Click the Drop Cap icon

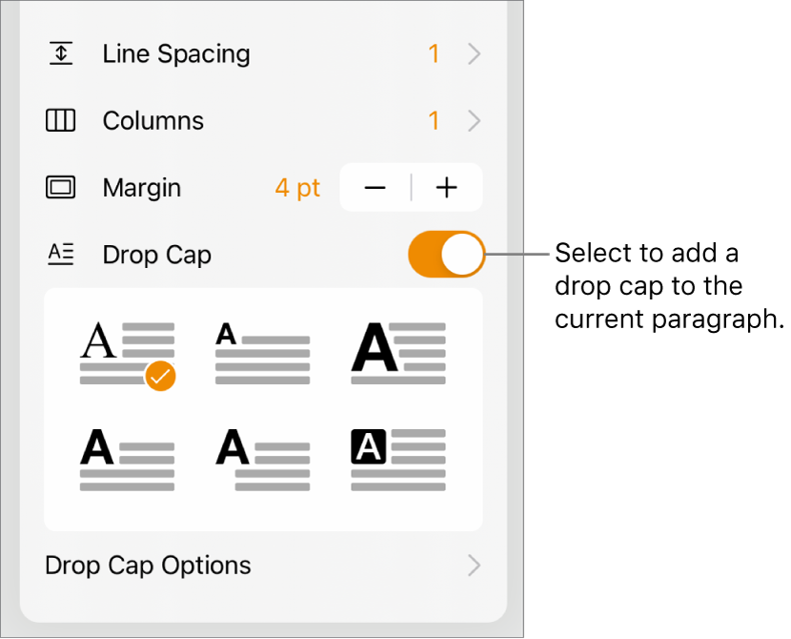tap(61, 255)
